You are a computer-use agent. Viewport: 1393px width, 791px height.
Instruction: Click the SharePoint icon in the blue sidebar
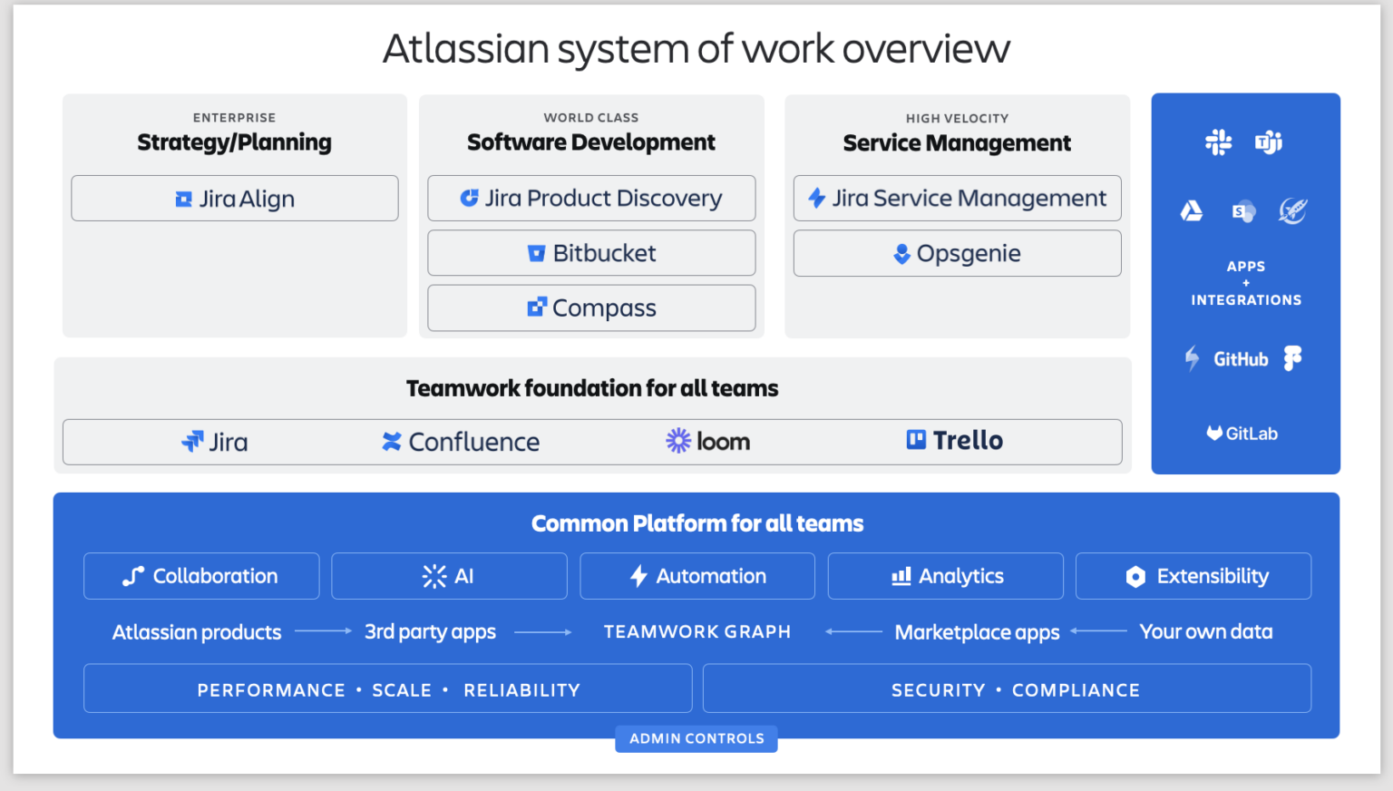(x=1243, y=210)
